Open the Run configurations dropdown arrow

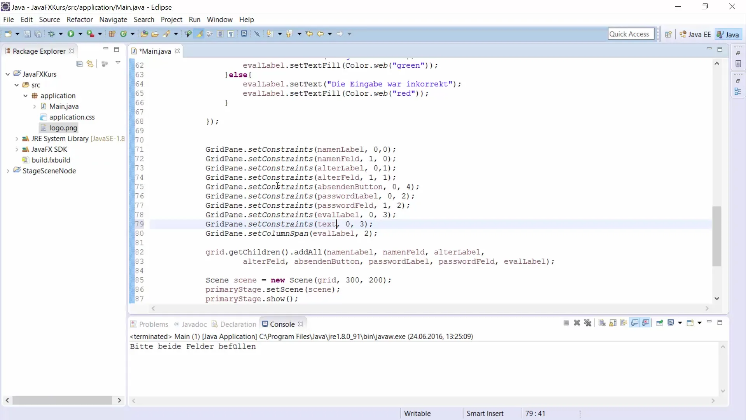click(80, 34)
